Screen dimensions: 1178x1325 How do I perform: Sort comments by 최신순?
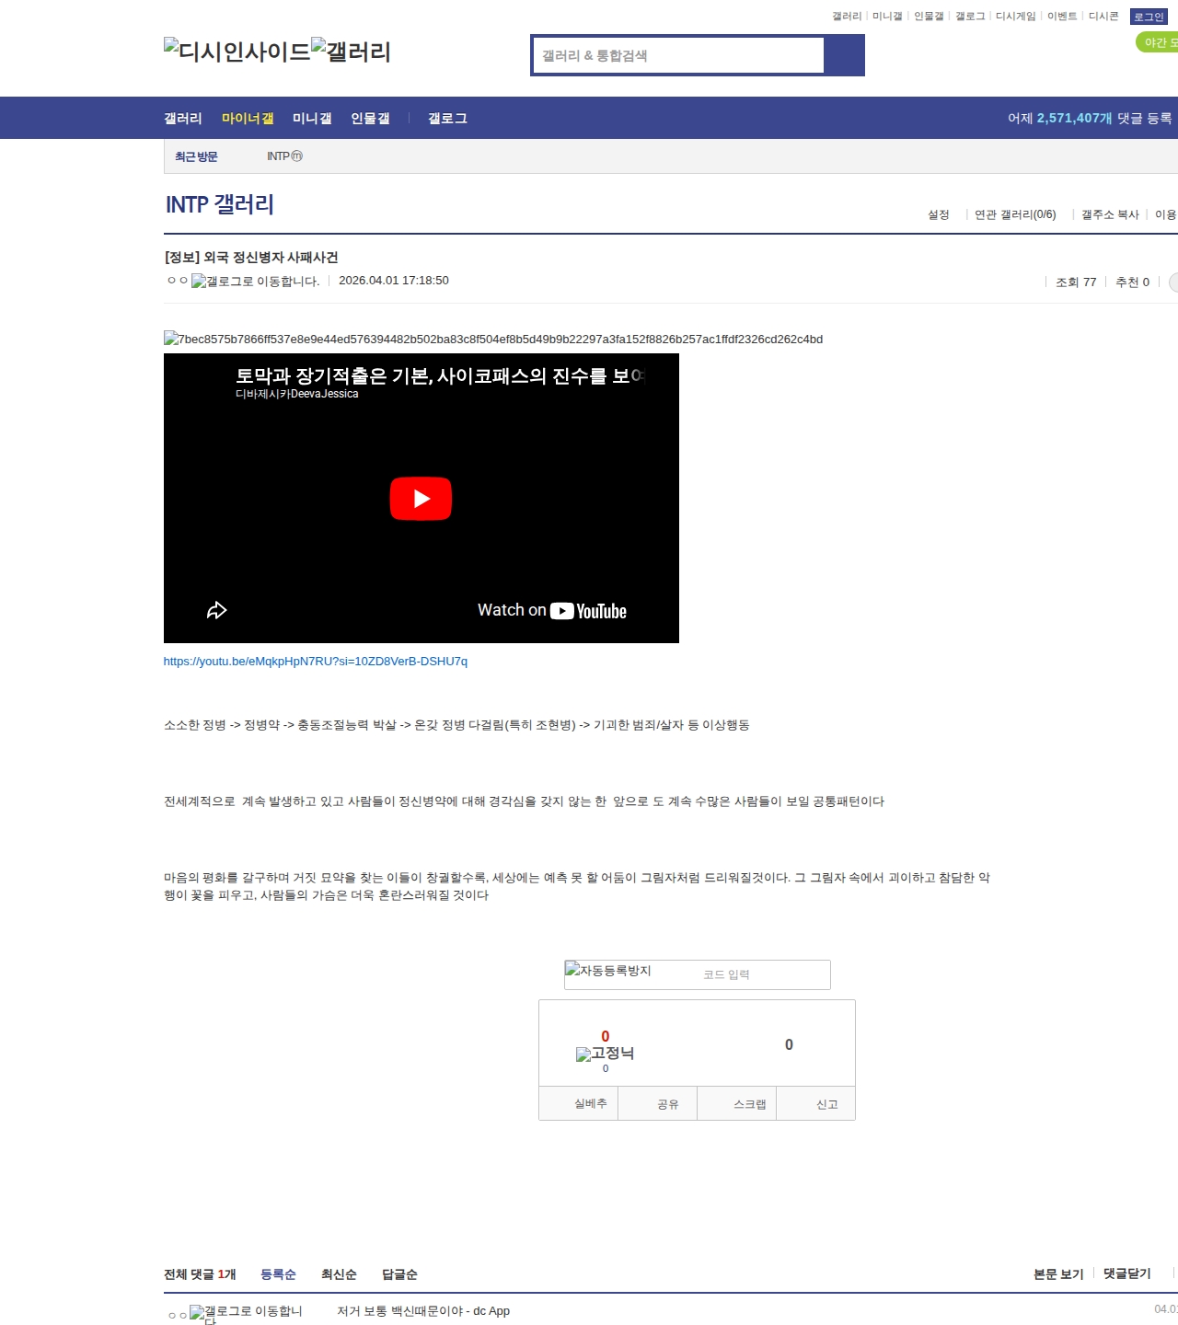click(x=339, y=1274)
